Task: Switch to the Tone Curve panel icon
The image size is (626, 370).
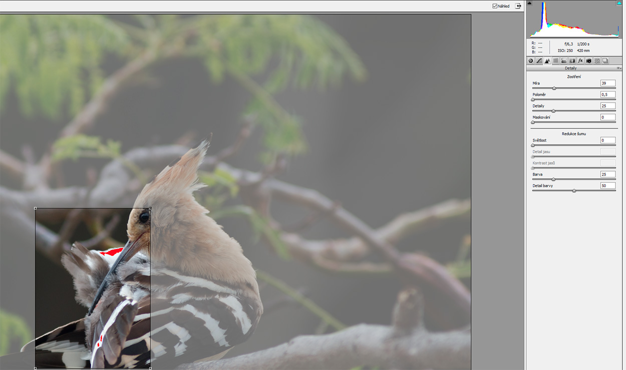Action: pyautogui.click(x=539, y=61)
